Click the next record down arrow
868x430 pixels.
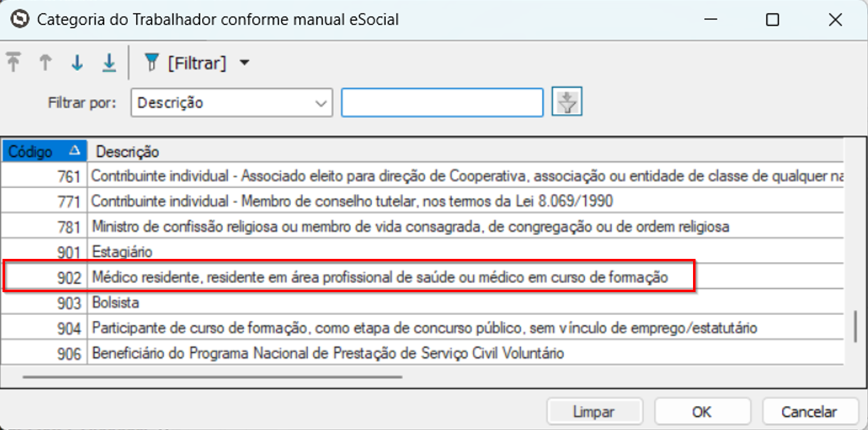77,63
